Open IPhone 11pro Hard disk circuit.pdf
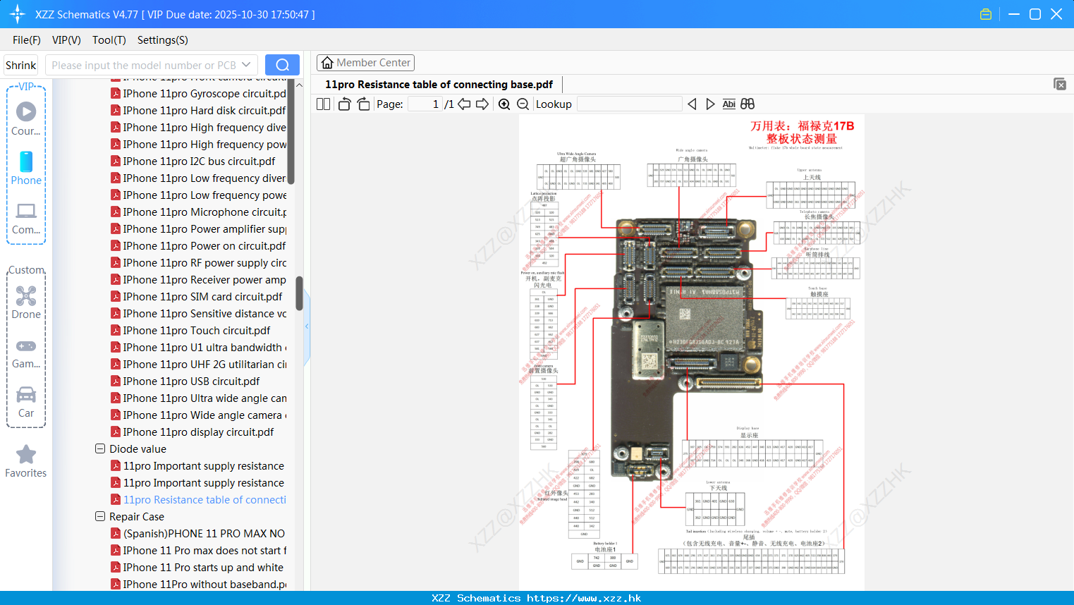 (x=199, y=110)
